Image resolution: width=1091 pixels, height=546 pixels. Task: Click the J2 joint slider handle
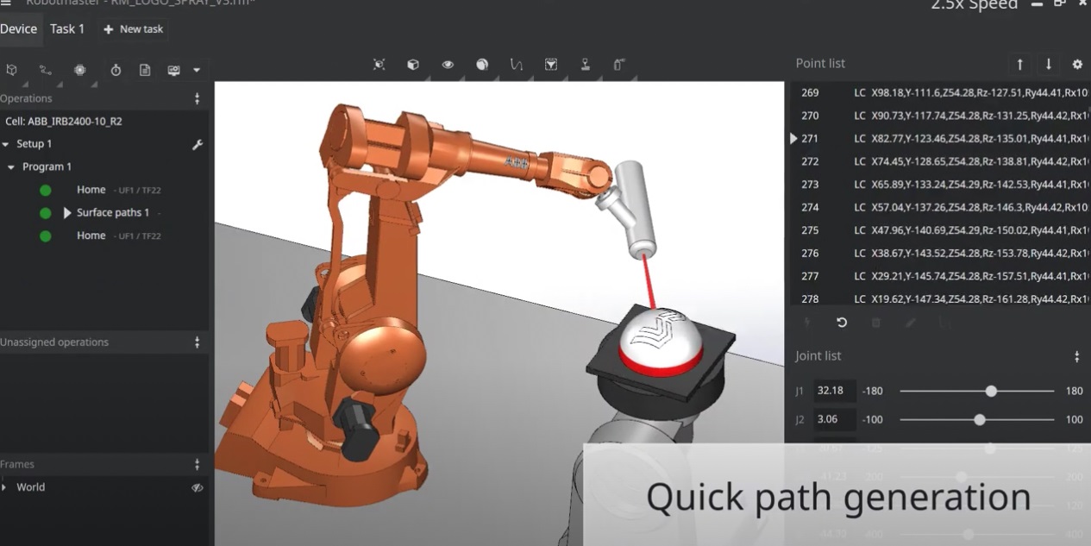pyautogui.click(x=979, y=420)
